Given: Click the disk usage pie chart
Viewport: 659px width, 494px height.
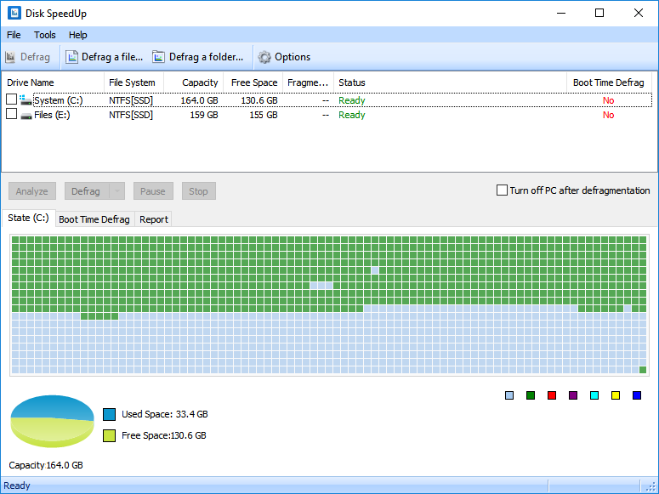Looking at the screenshot, I should (52, 421).
